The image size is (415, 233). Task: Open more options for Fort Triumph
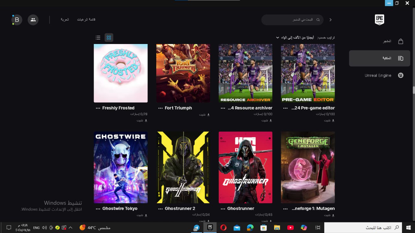tap(160, 108)
